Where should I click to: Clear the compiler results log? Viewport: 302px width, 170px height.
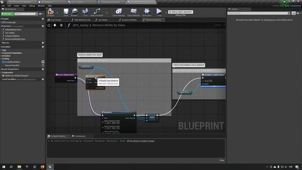click(x=222, y=161)
